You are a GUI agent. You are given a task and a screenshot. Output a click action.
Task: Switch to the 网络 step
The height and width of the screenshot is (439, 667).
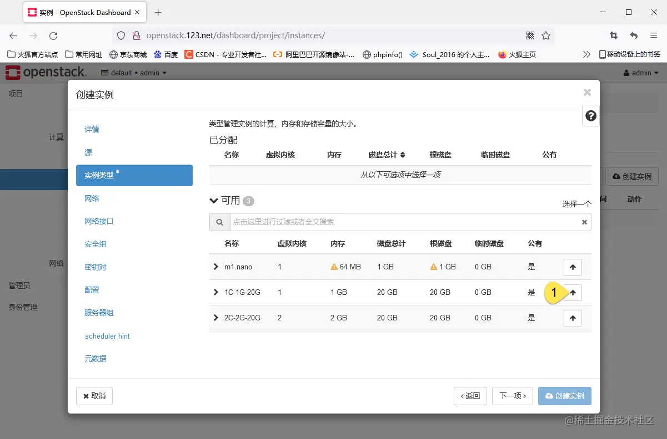(x=91, y=198)
